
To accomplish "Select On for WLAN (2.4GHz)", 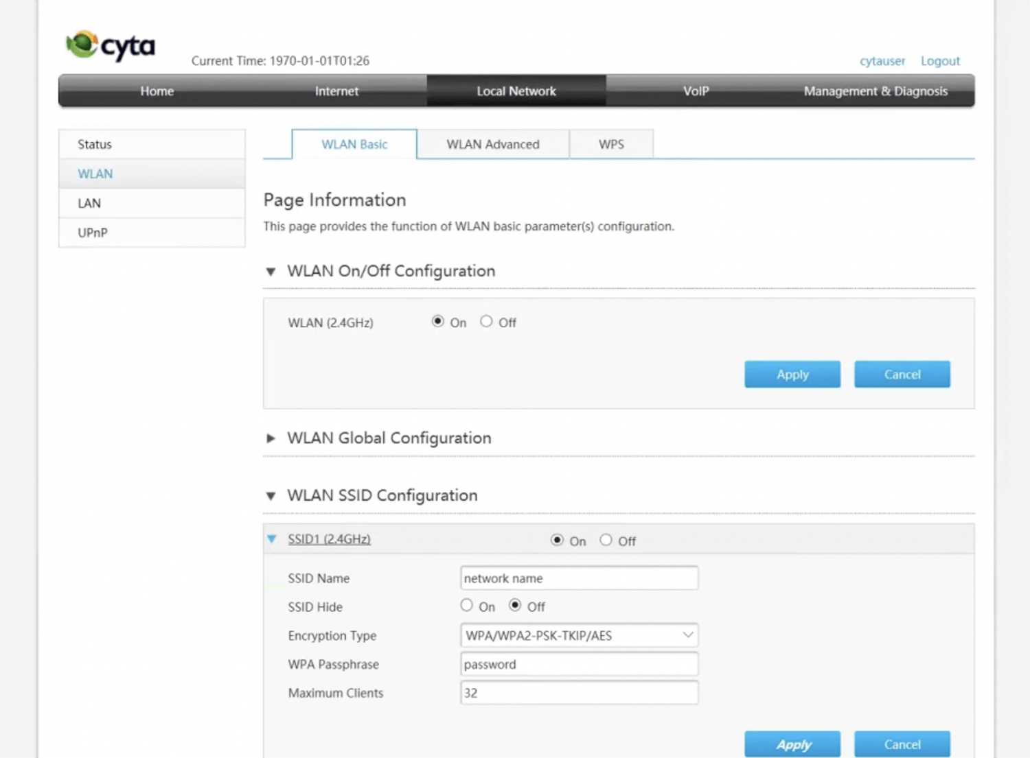I will pos(437,322).
